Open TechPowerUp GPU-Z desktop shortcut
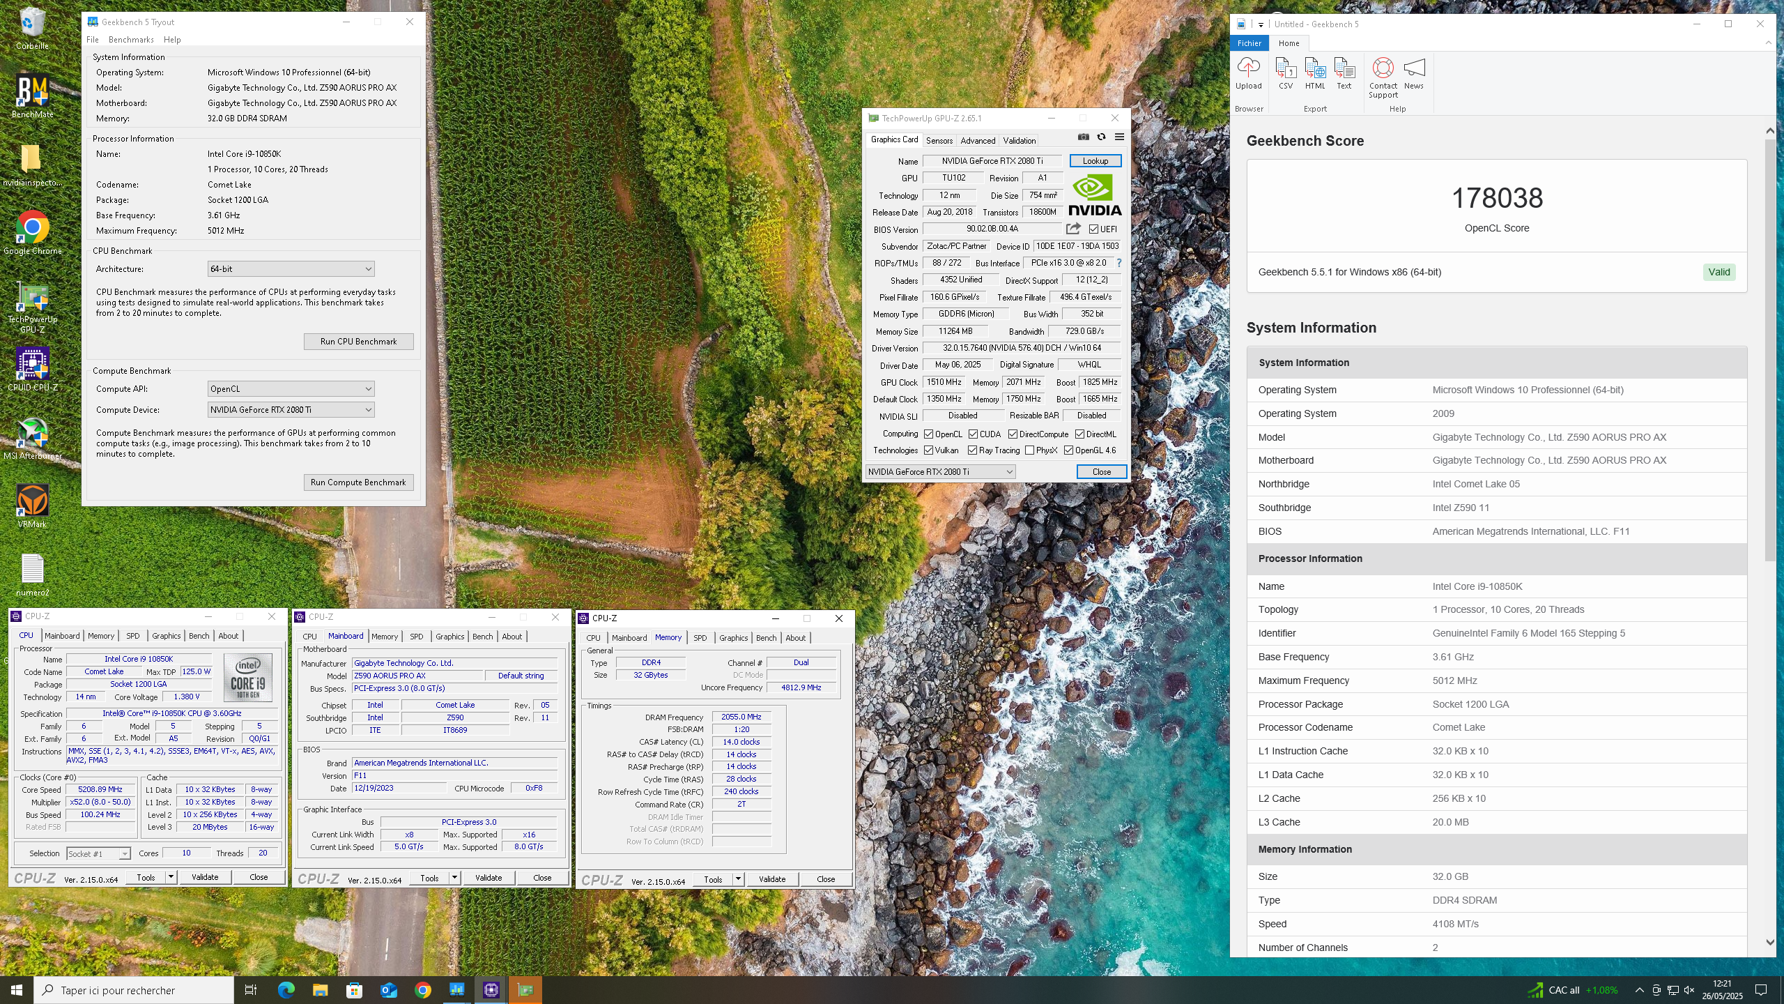 point(32,307)
